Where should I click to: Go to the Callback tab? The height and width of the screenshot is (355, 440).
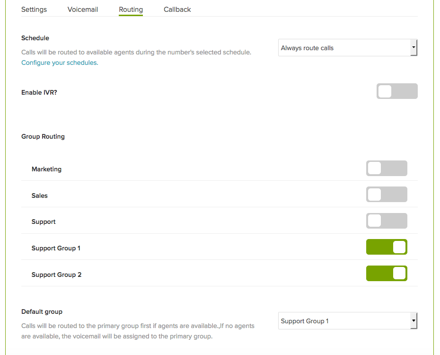[x=177, y=9]
